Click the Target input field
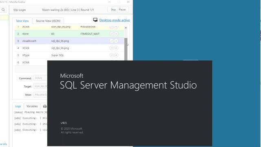Screen dimensions: 261x147 coord(40,86)
